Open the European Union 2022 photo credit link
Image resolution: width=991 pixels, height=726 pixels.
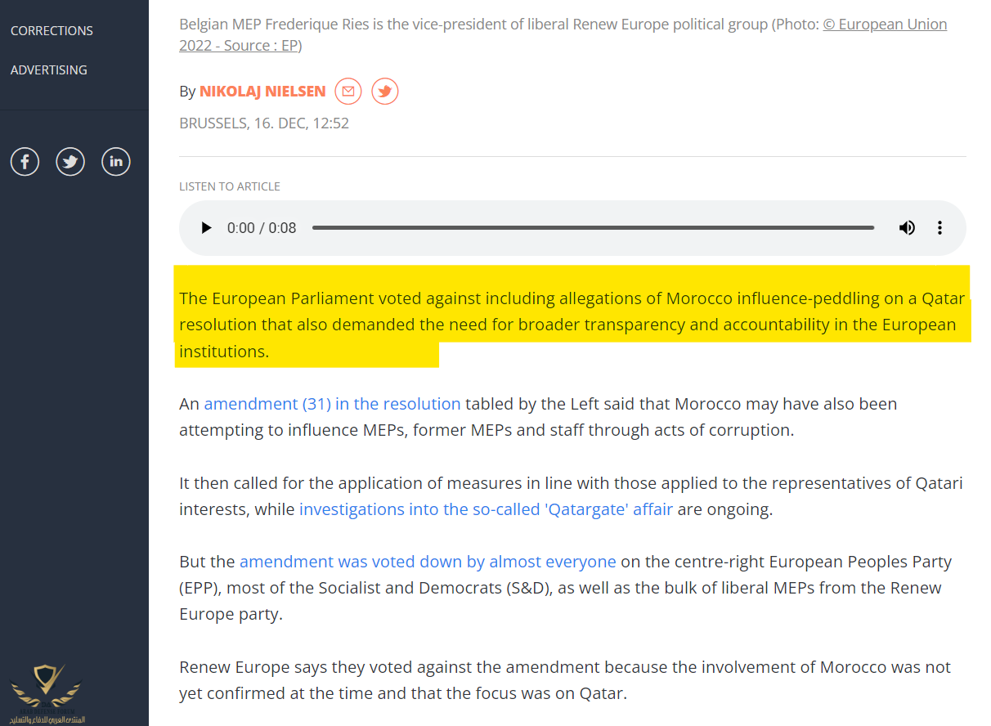click(885, 25)
